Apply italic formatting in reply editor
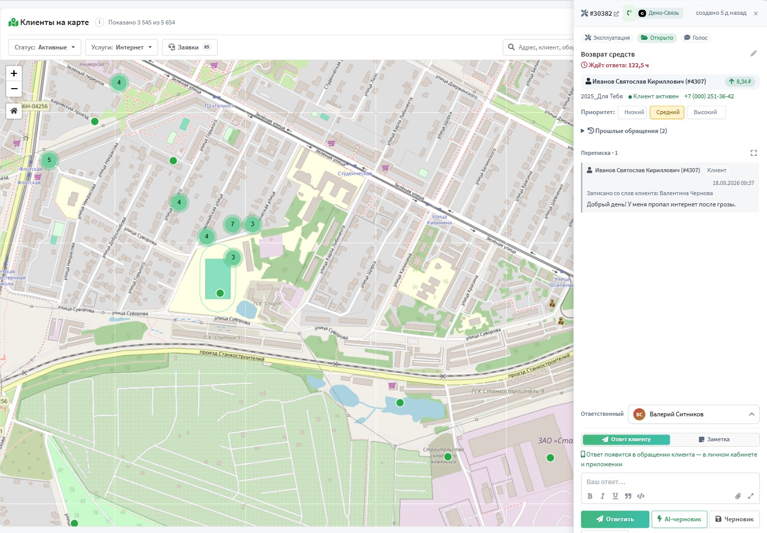The width and height of the screenshot is (767, 533). pyautogui.click(x=602, y=496)
